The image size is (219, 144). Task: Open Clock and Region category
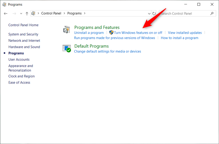click(22, 76)
